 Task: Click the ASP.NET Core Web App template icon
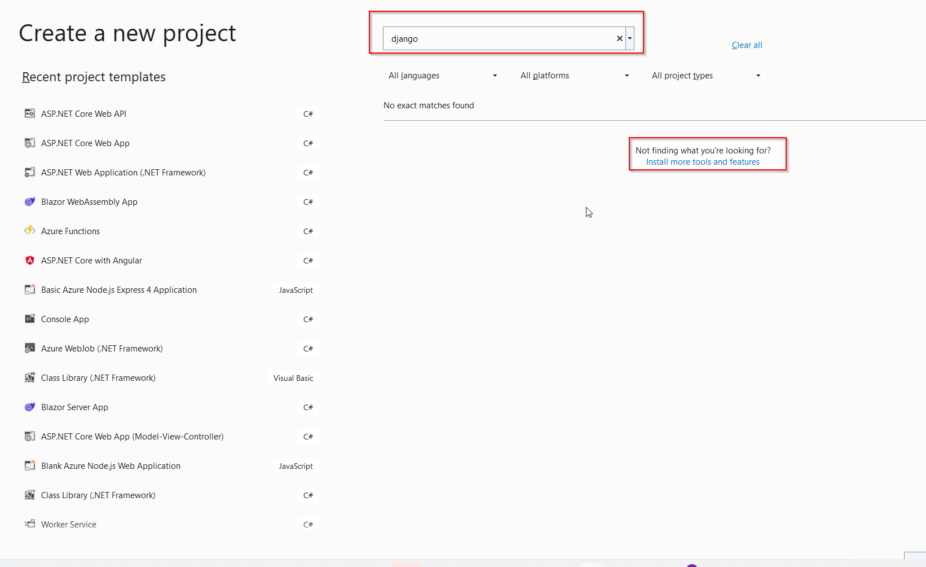click(x=30, y=143)
